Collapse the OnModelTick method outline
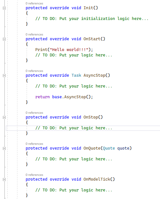The height and width of the screenshot is (199, 160). coord(4,179)
